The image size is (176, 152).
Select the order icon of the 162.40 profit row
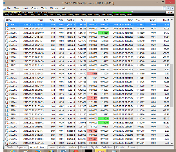pyautogui.click(x=7, y=119)
